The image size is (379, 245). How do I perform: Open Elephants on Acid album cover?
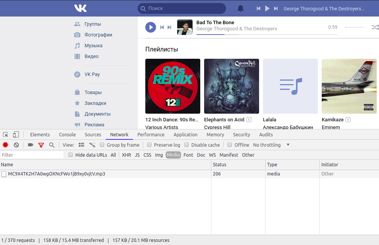[x=231, y=86]
